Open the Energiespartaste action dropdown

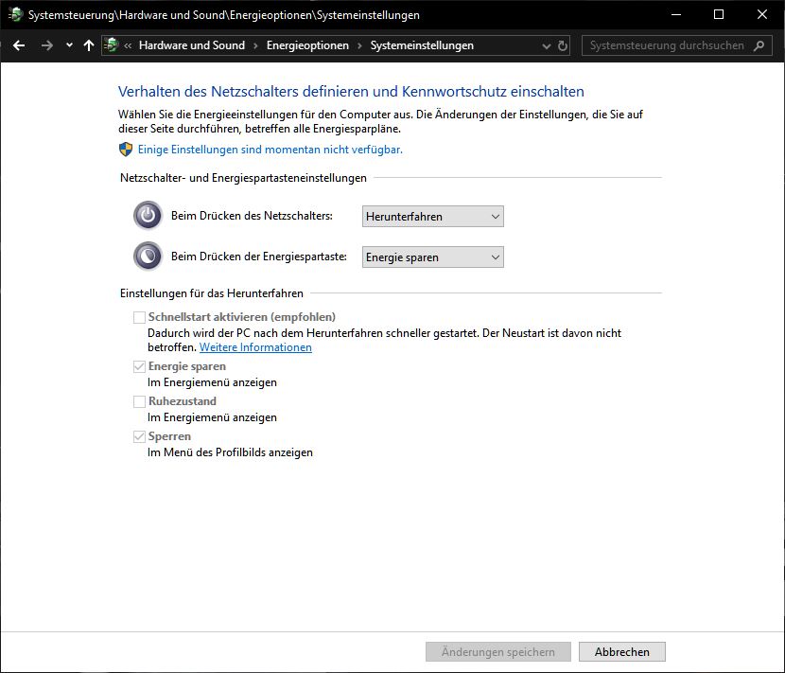(432, 257)
